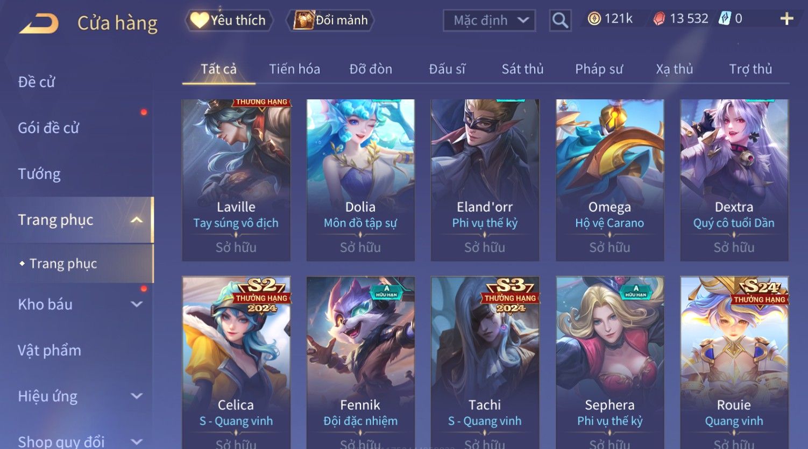Open Gói đề cử in sidebar

48,128
